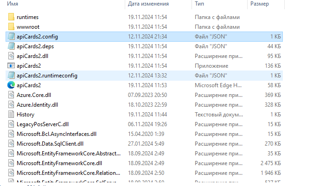Screen dimensions: 313x186
Task: Select the Azure.Core.dll file name
Action: [x=34, y=95]
